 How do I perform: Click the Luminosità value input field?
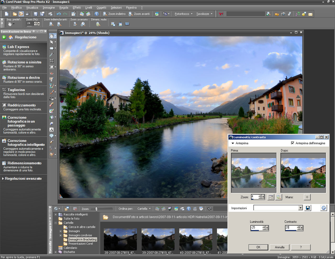pyautogui.click(x=256, y=228)
